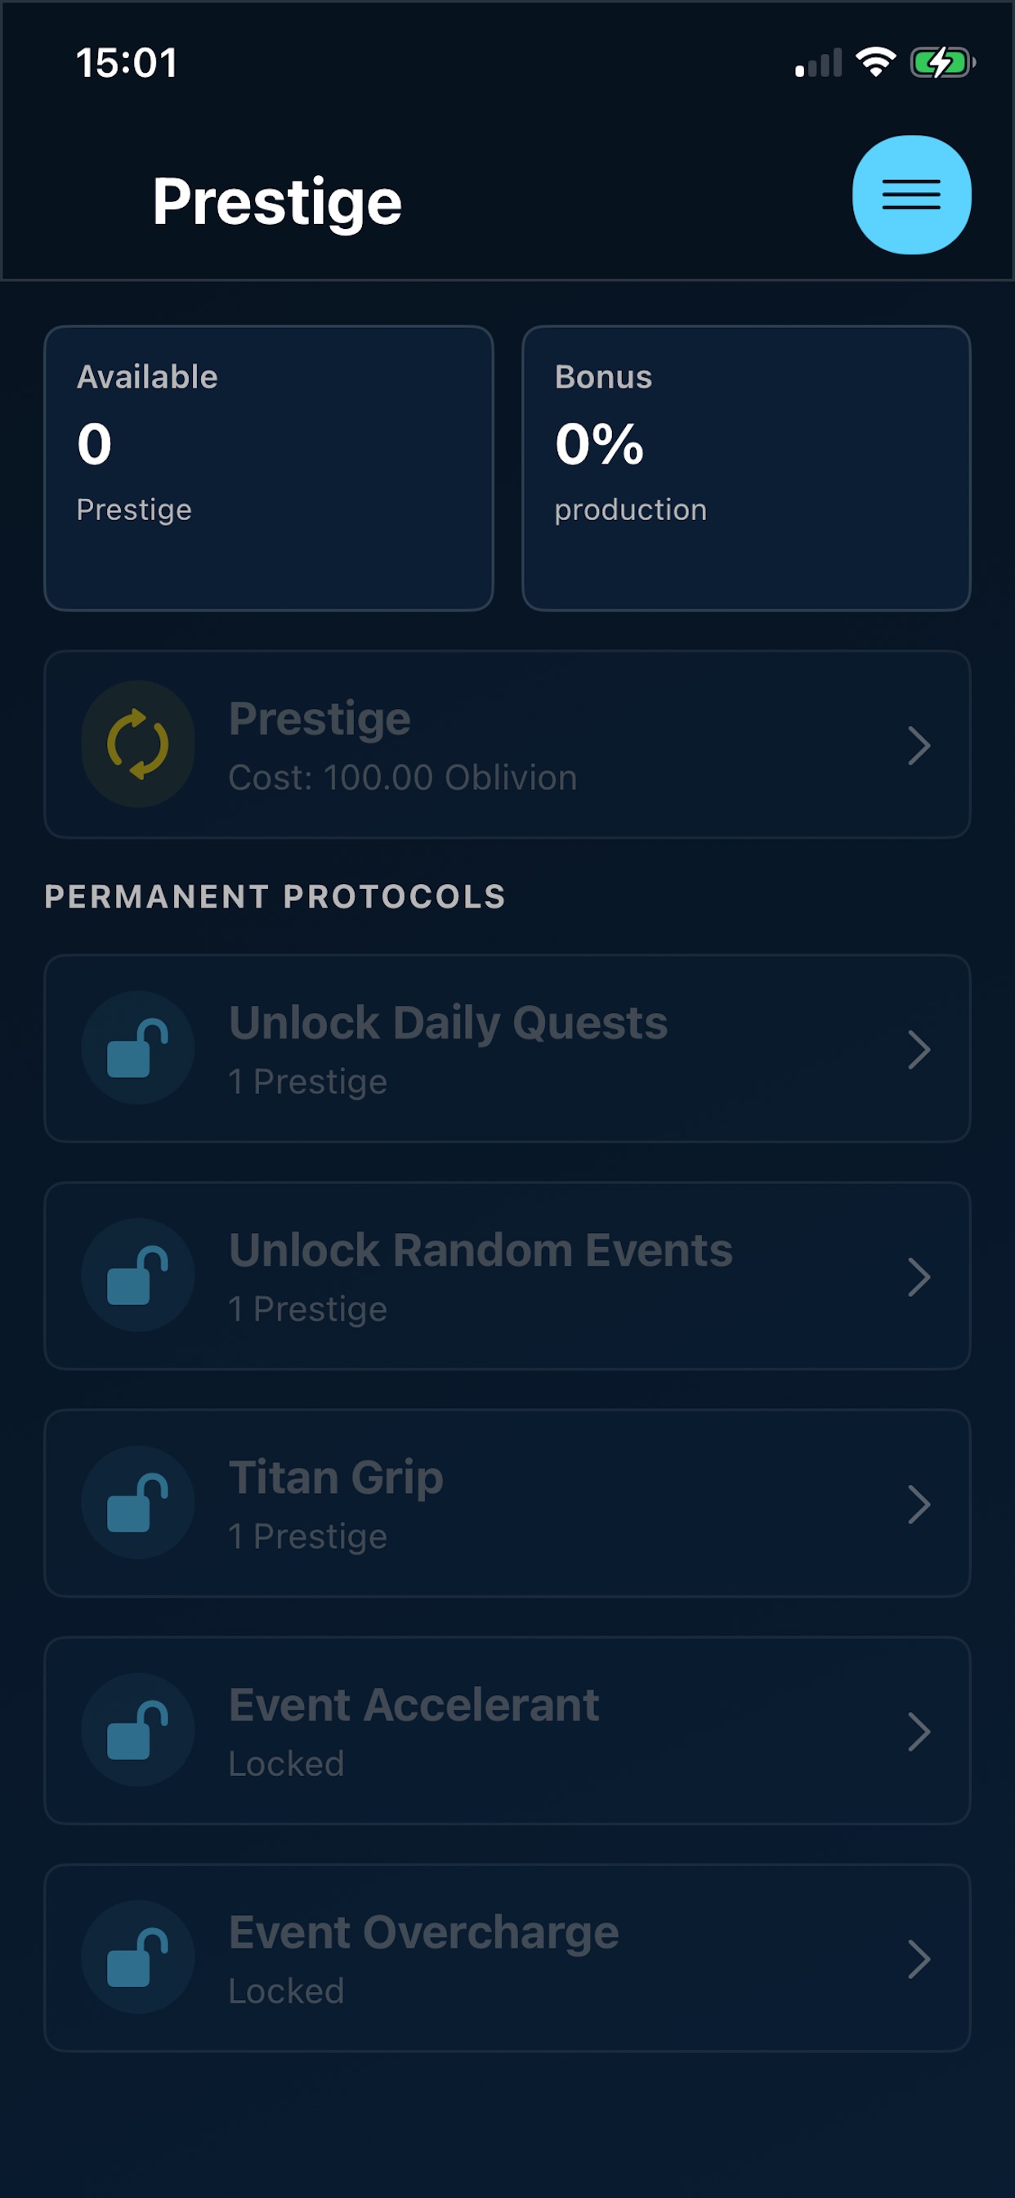The image size is (1015, 2198).
Task: Tap the Bonus production stat card
Action: (746, 468)
